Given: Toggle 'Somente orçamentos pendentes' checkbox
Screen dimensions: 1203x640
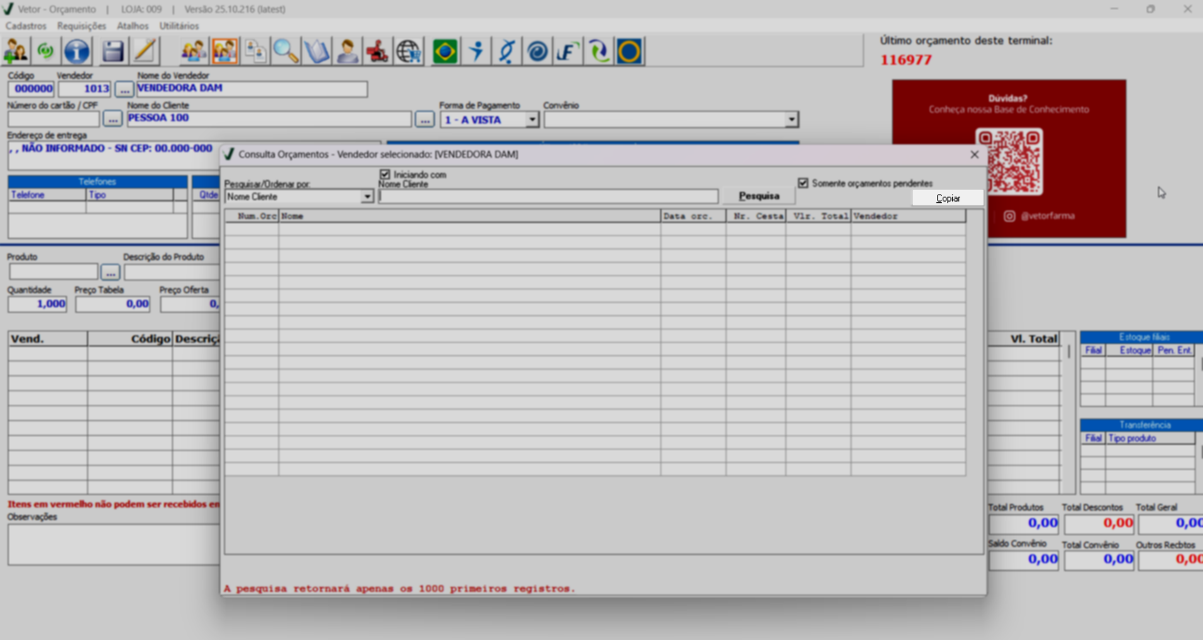Looking at the screenshot, I should point(803,183).
